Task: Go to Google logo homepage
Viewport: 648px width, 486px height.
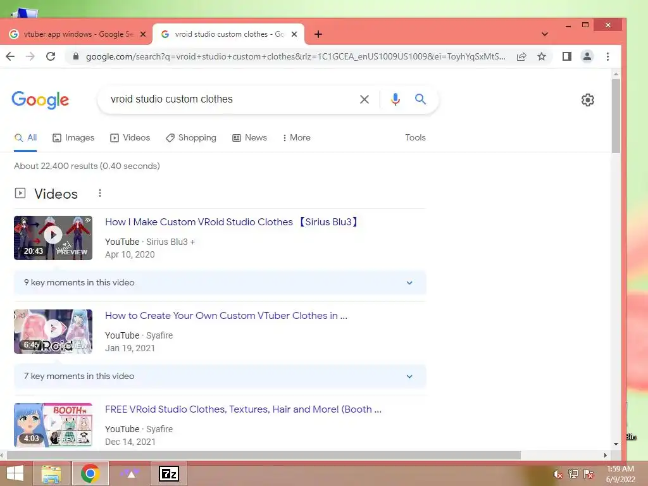Action: tap(40, 99)
